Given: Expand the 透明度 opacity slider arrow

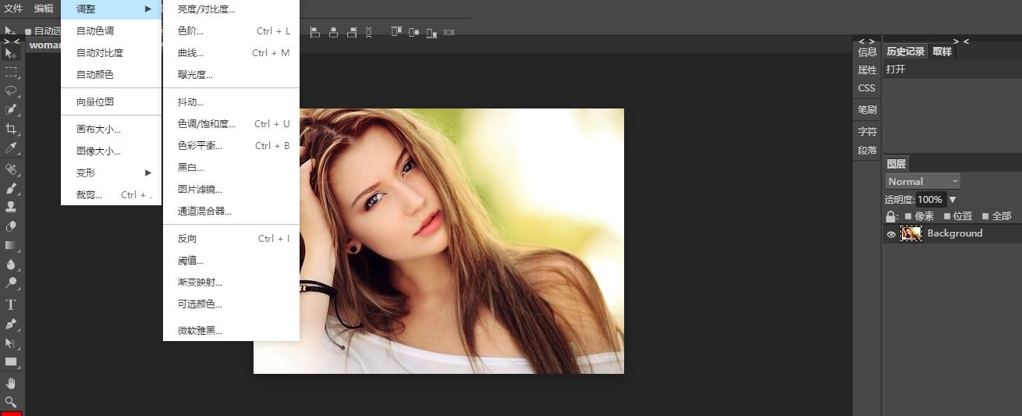Looking at the screenshot, I should point(953,200).
